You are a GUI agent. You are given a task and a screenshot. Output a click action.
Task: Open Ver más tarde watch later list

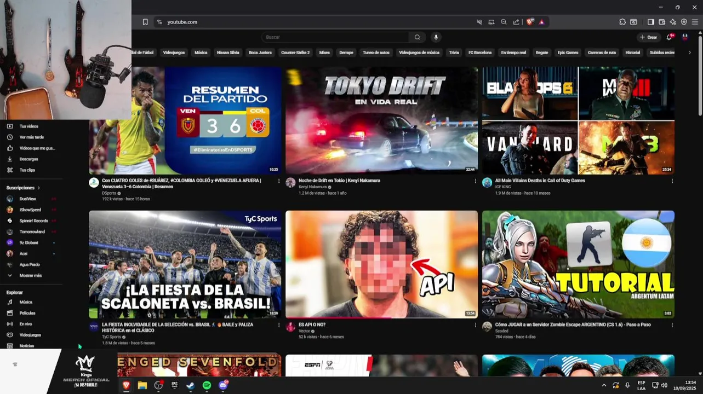[31, 137]
